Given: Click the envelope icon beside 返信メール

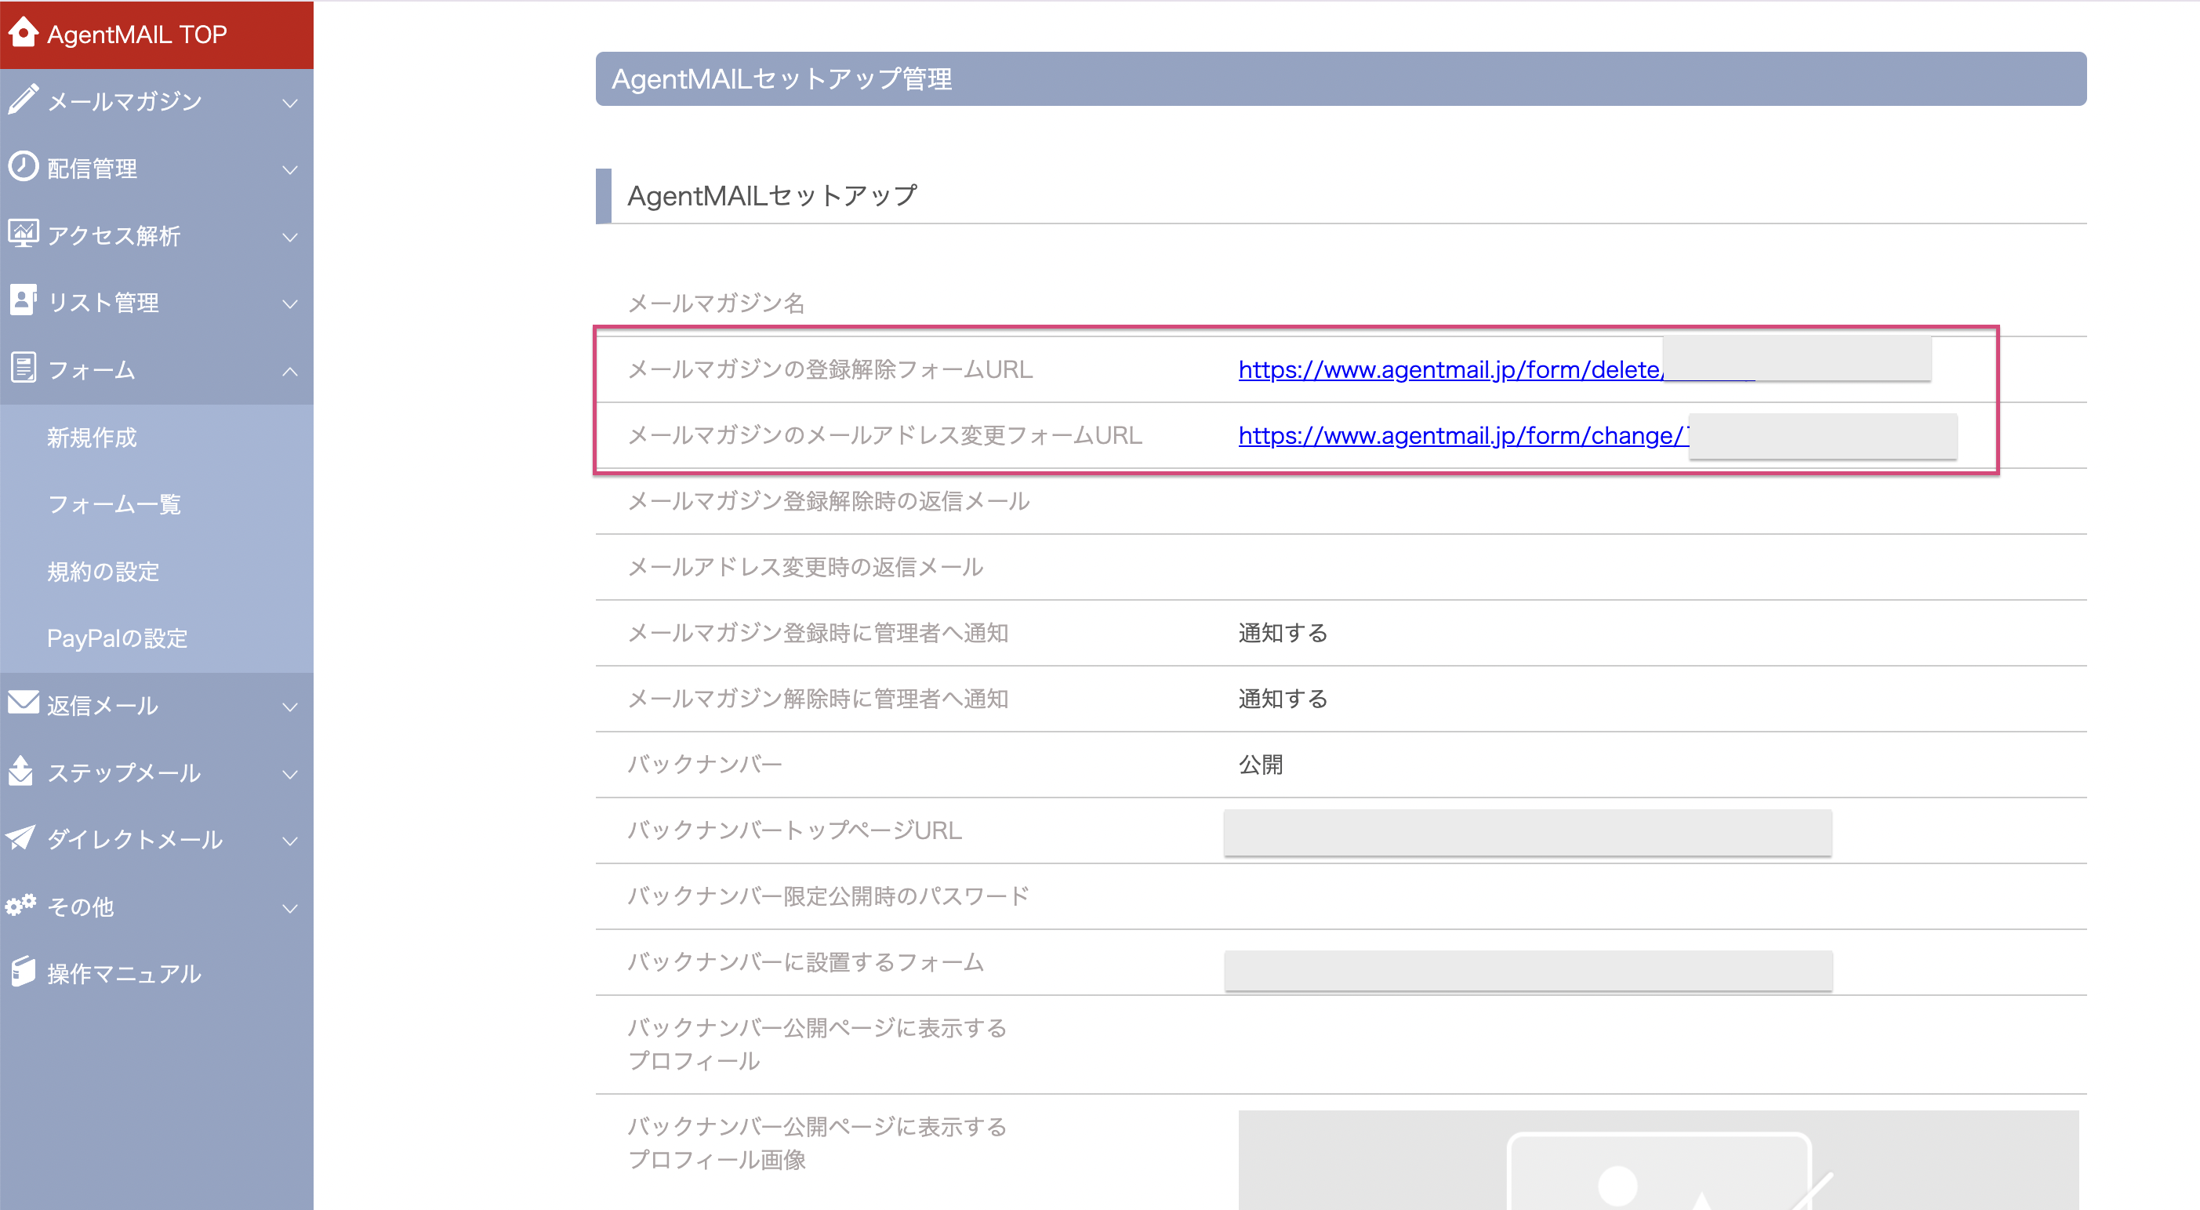Looking at the screenshot, I should 23,703.
